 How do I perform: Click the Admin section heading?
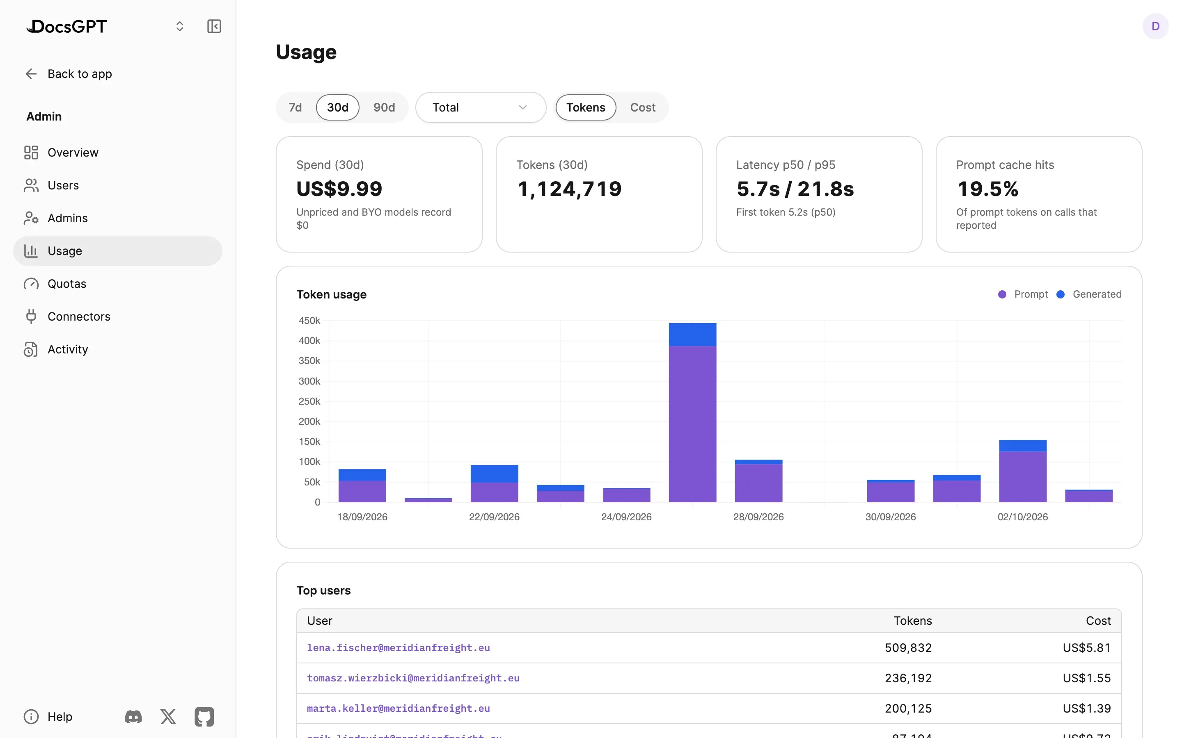tap(44, 117)
